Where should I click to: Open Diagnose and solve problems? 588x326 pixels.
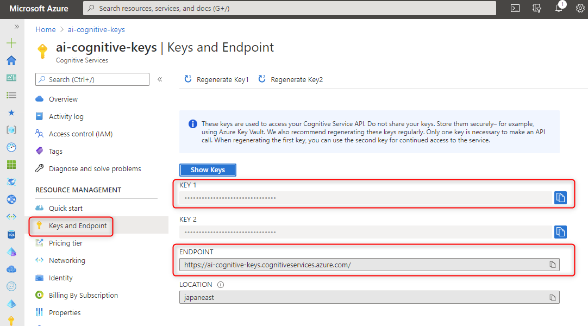(x=95, y=168)
